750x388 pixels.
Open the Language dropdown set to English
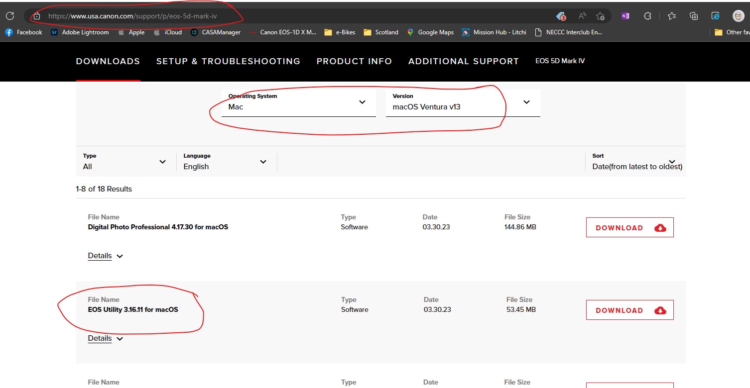[225, 162]
